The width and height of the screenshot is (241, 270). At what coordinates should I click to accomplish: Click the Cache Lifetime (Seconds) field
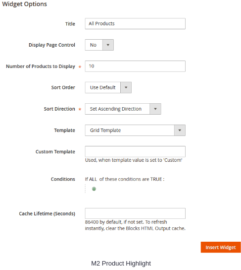click(x=135, y=213)
